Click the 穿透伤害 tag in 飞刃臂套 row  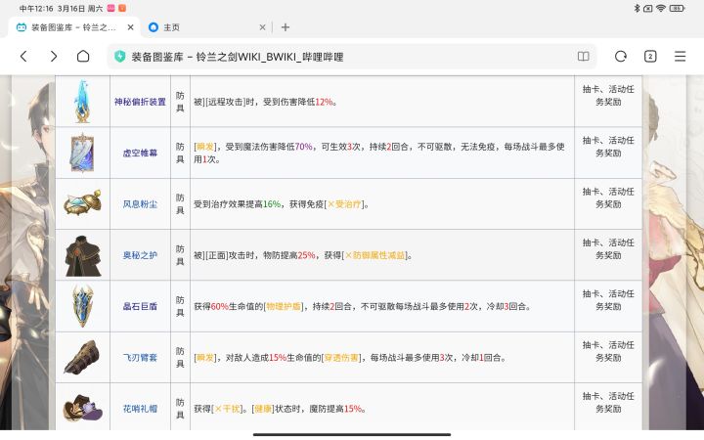click(x=341, y=358)
